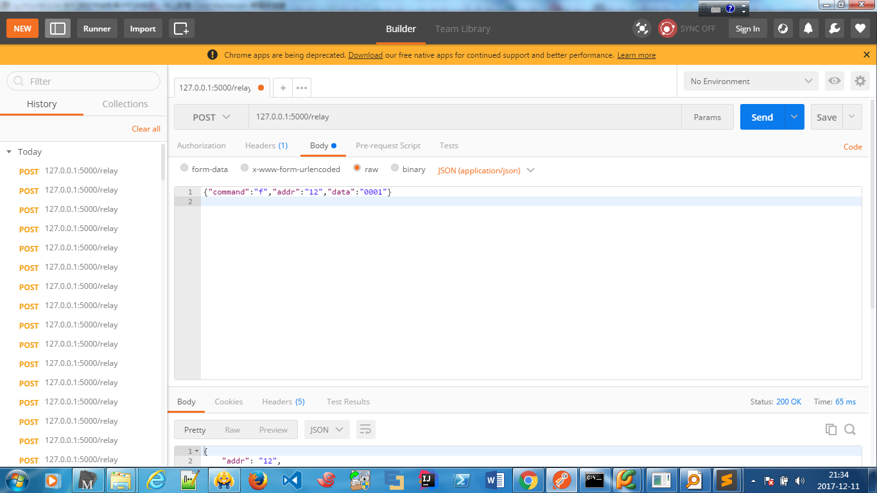The image size is (877, 493).
Task: Open the Test Results tab
Action: tap(348, 402)
